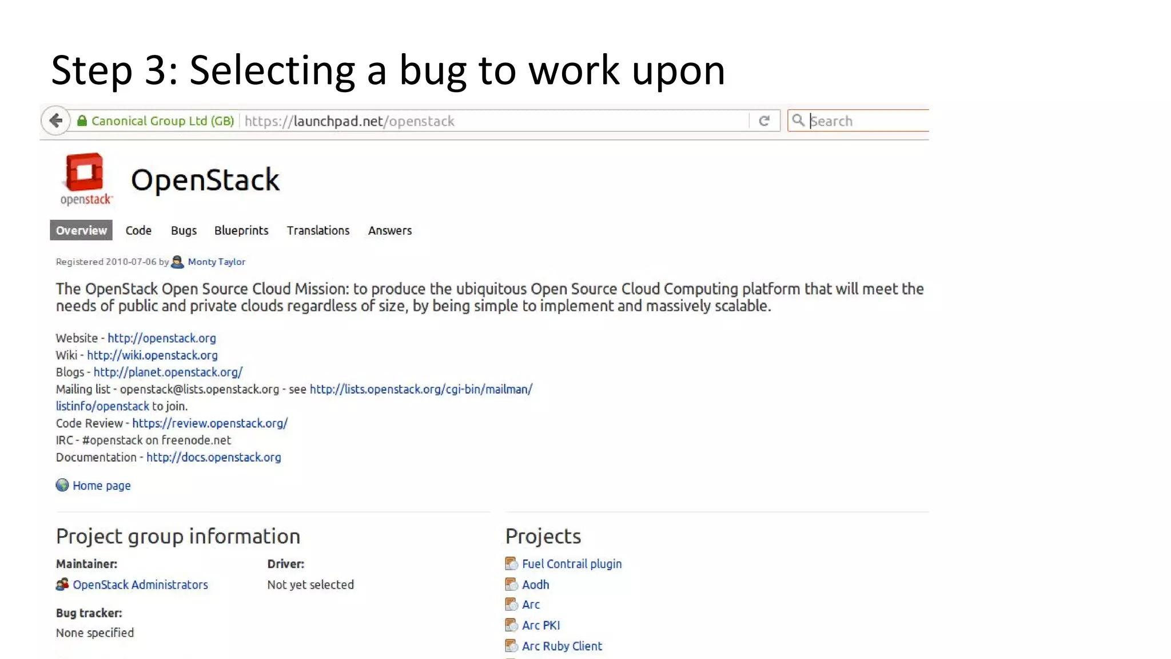The height and width of the screenshot is (659, 1171).
Task: Click the magnifier icon in the search box
Action: pos(798,120)
